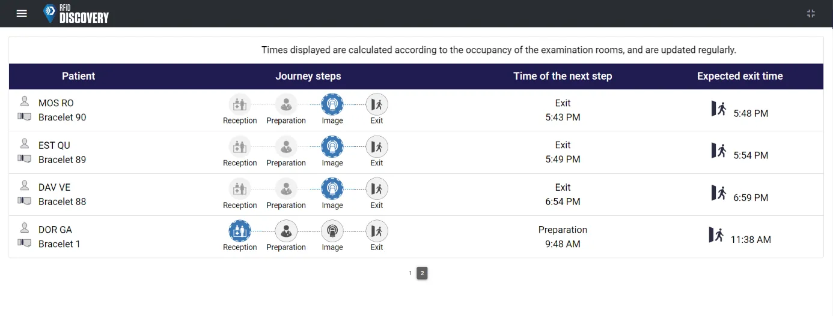
Task: Exit fullscreen using the collapse icon
Action: pyautogui.click(x=811, y=13)
